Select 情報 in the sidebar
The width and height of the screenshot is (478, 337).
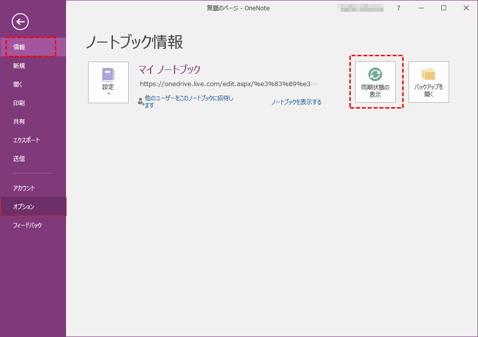[20, 47]
